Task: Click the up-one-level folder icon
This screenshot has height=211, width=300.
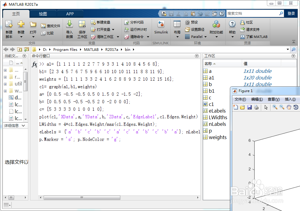Action: [19, 49]
